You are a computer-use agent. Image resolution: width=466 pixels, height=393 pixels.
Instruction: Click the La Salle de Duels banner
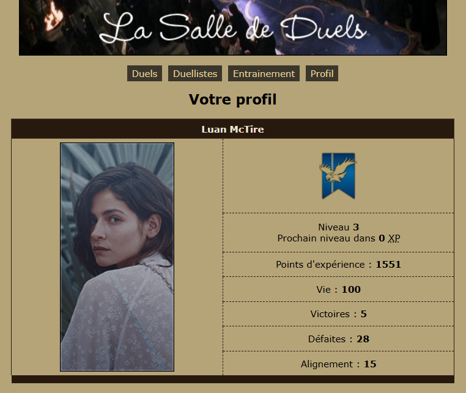pos(233,28)
